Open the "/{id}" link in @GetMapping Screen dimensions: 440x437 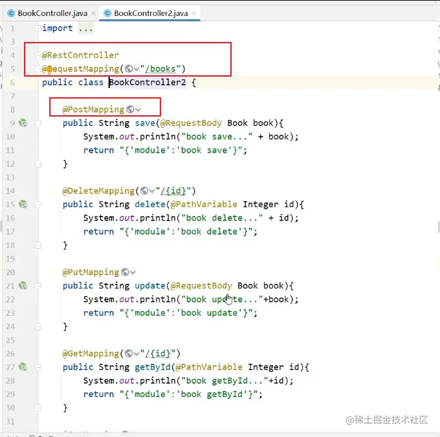pyautogui.click(x=158, y=353)
